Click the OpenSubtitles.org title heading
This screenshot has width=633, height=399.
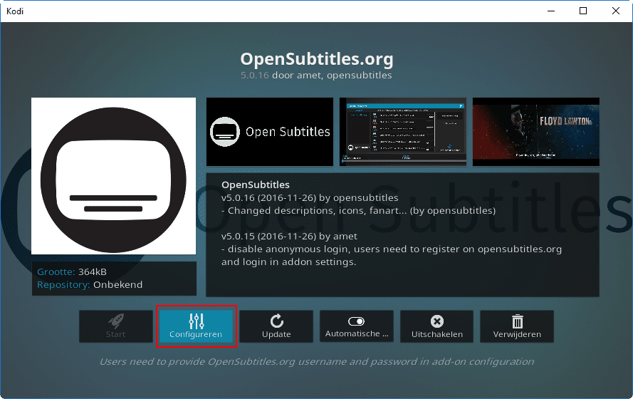pyautogui.click(x=317, y=59)
